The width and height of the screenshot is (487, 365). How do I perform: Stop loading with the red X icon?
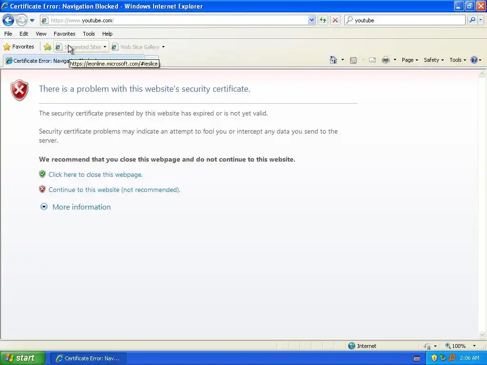point(335,20)
